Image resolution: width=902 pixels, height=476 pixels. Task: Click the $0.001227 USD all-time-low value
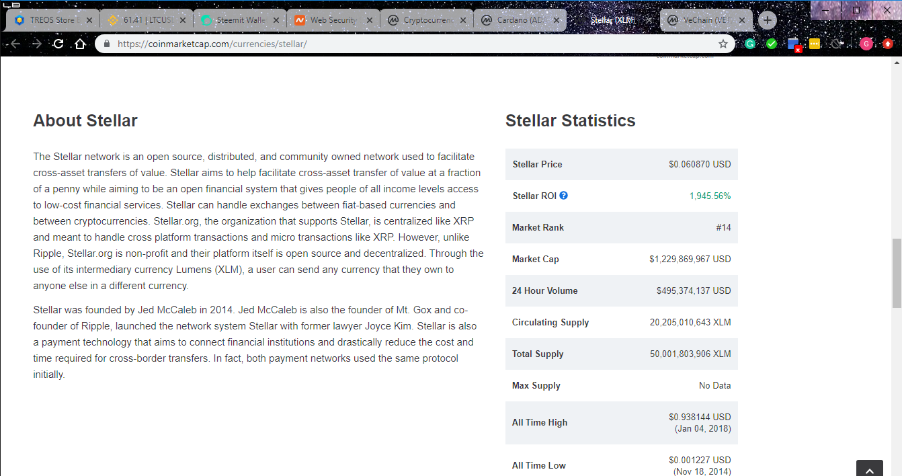click(x=700, y=460)
